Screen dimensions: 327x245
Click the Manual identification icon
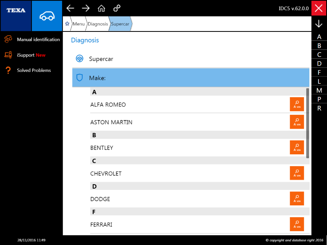click(8, 39)
